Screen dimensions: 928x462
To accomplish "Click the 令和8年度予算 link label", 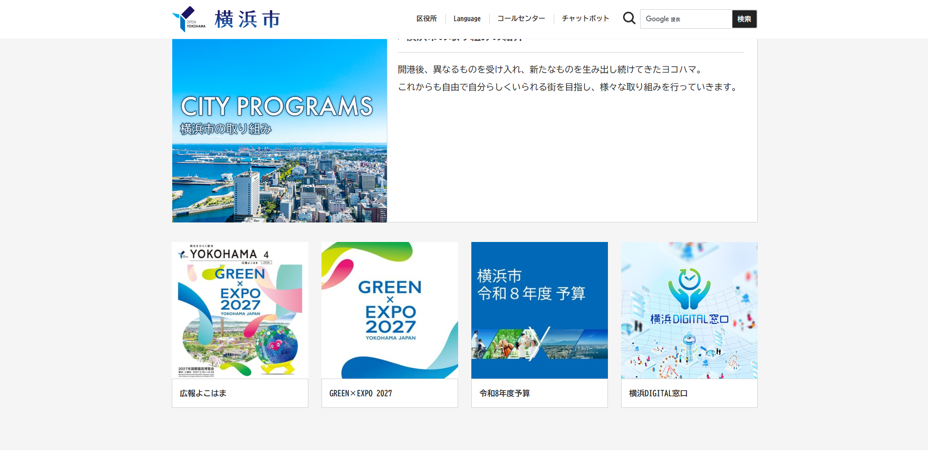I will click(x=504, y=393).
